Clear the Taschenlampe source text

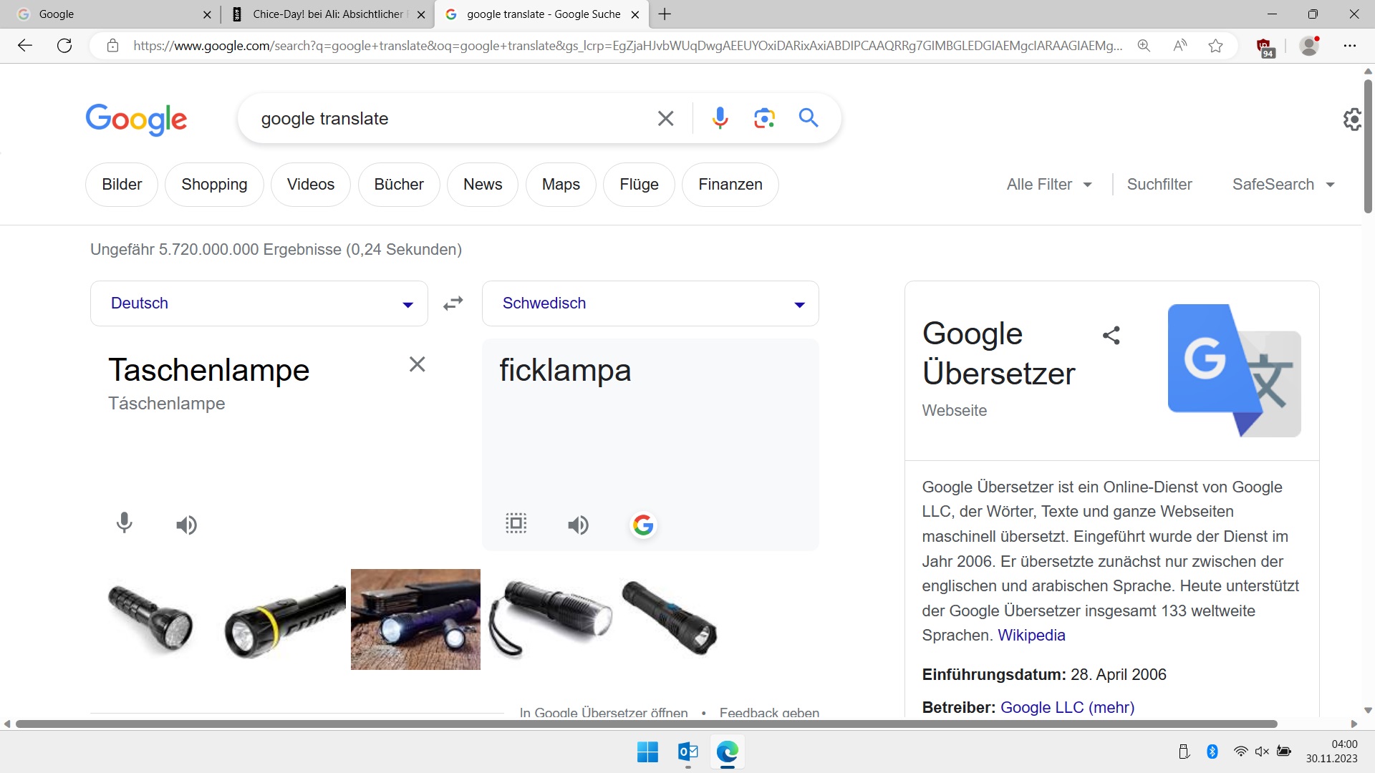click(417, 364)
